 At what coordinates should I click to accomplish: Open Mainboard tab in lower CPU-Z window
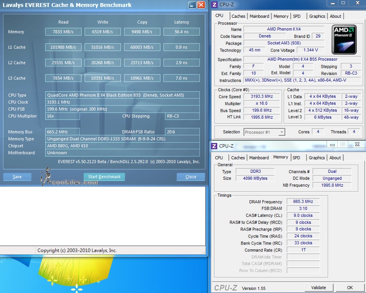(x=259, y=158)
